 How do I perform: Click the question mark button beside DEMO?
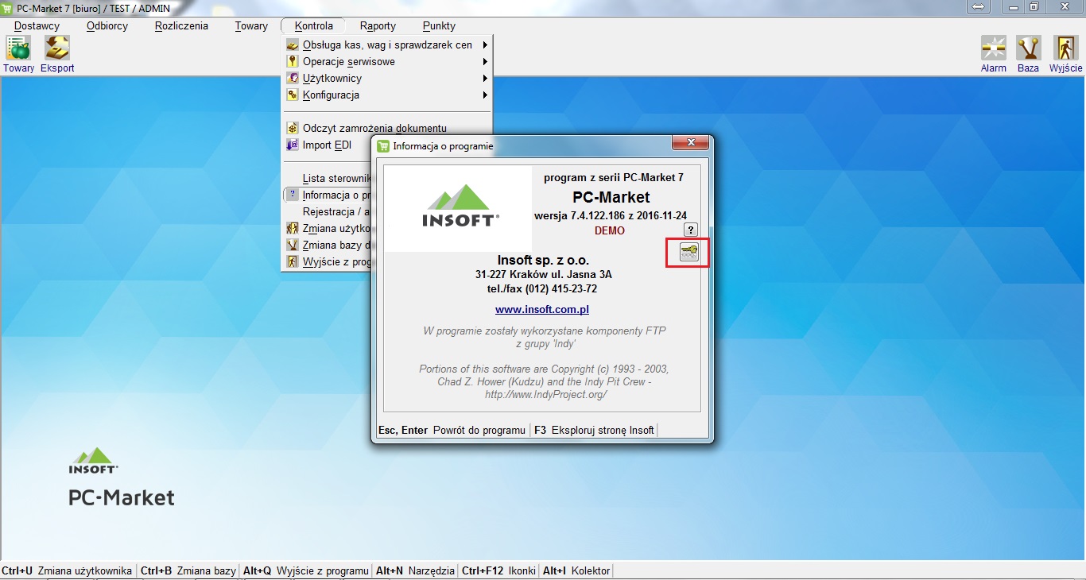tap(691, 230)
